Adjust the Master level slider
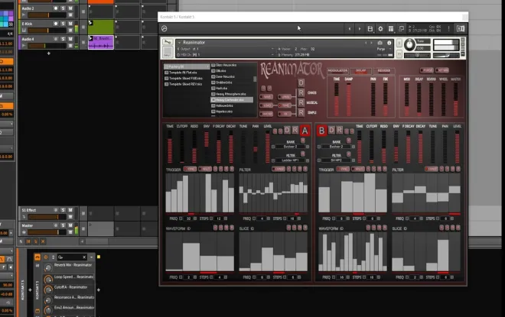 click(455, 99)
